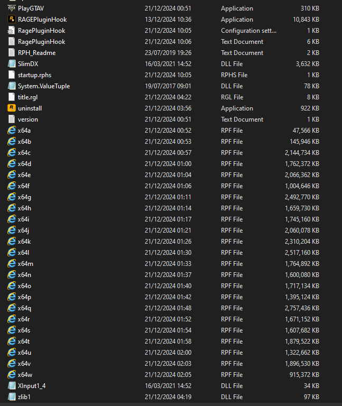Click the RGL File type cell

pyautogui.click(x=232, y=97)
